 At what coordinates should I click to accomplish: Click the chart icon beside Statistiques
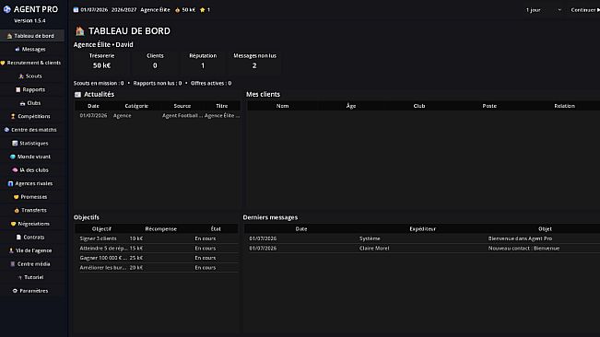(15, 143)
